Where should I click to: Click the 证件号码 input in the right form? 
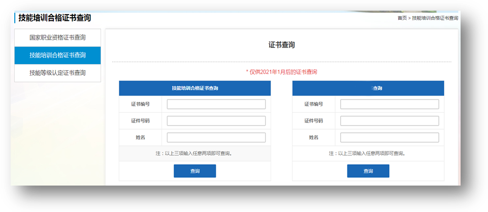[389, 121]
